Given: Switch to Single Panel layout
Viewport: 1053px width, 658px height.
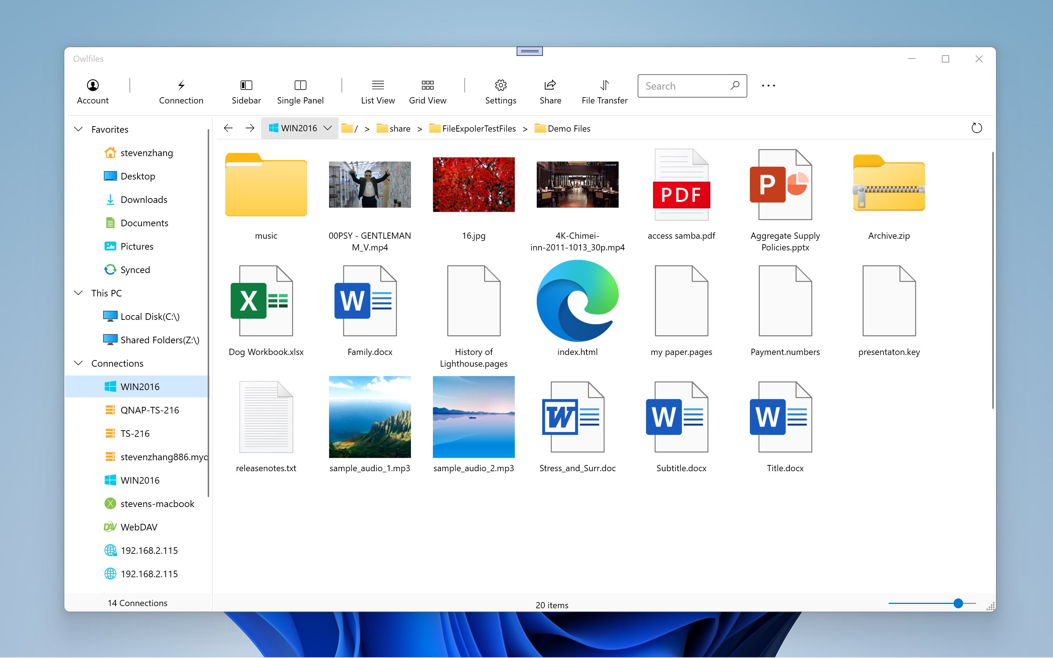Looking at the screenshot, I should pos(300,85).
